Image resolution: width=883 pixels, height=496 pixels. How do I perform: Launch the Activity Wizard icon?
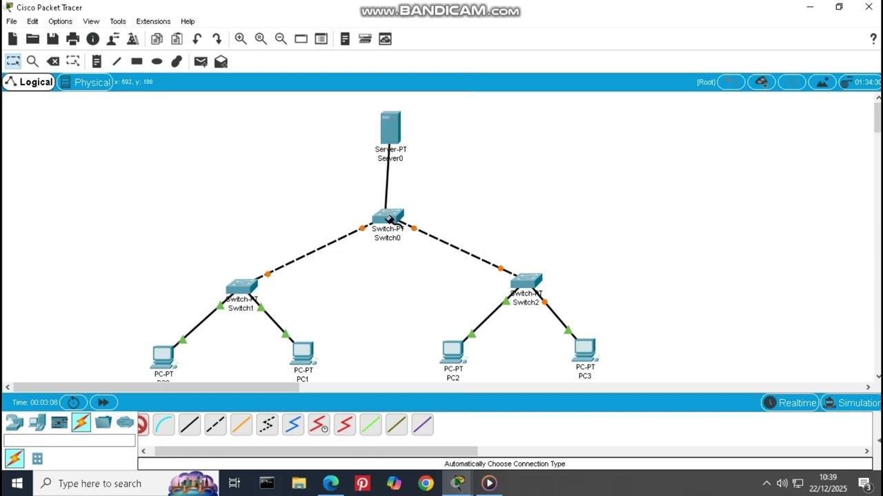(133, 39)
